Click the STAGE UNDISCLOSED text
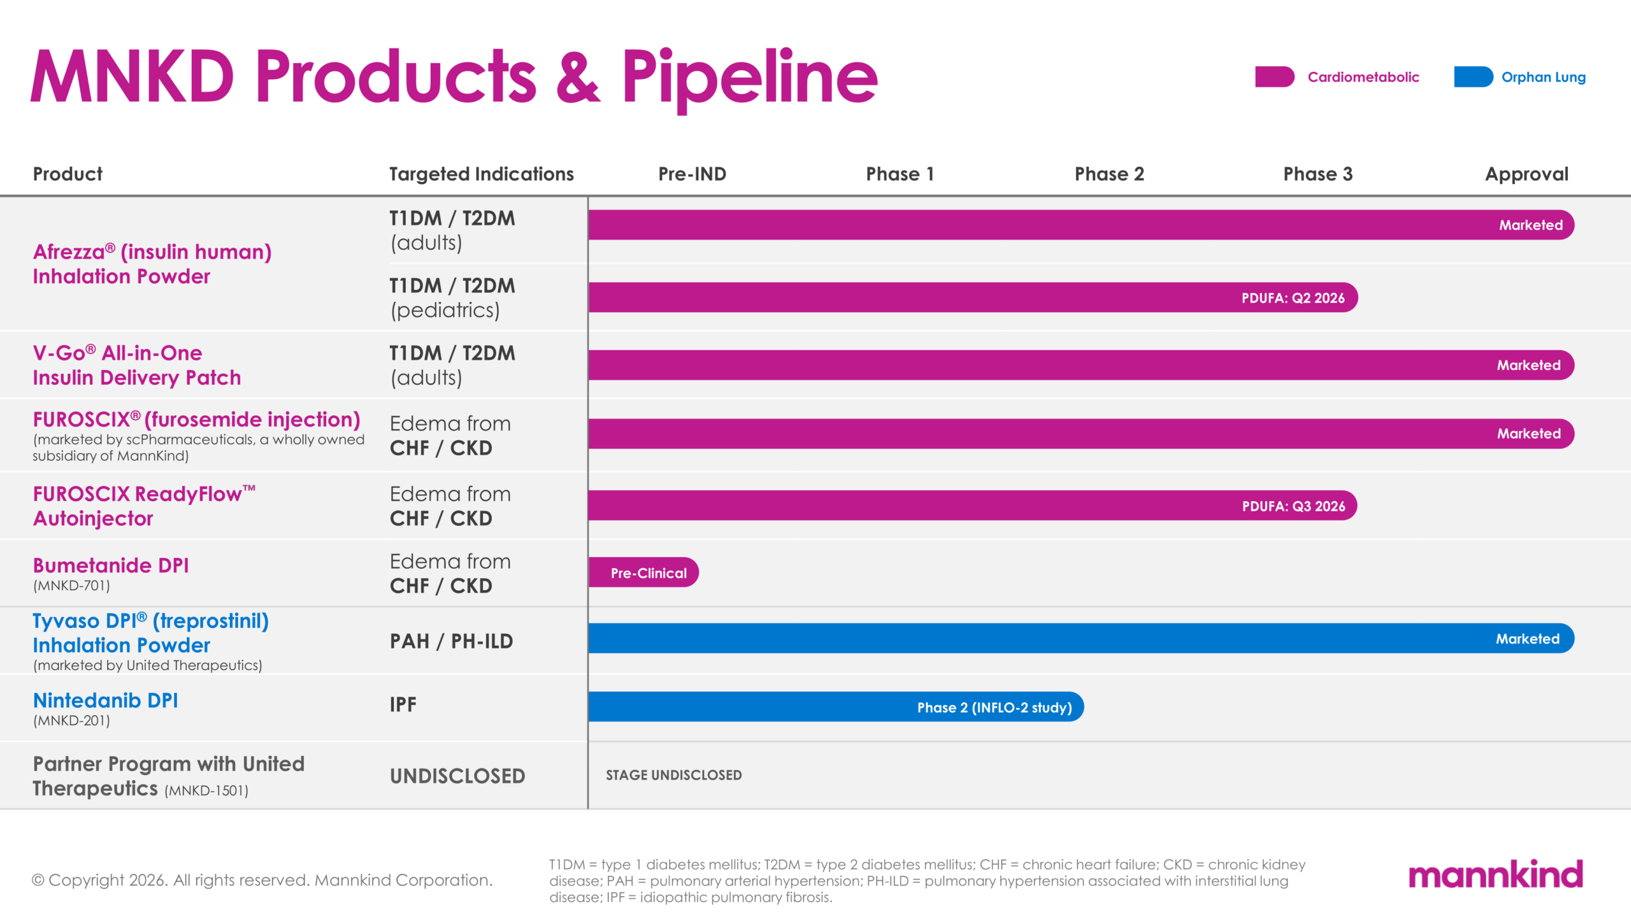 click(x=673, y=775)
